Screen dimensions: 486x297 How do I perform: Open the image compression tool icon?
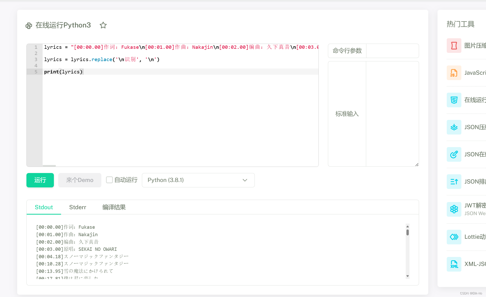point(454,45)
